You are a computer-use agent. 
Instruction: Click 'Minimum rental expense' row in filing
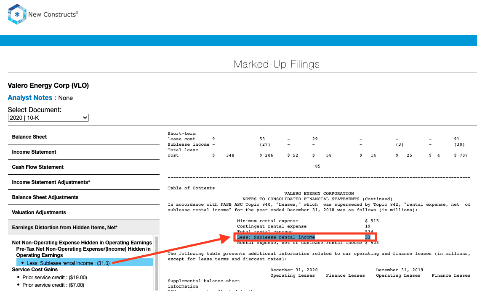[308, 221]
